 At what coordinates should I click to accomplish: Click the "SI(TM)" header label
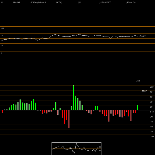click(x=59, y=2)
